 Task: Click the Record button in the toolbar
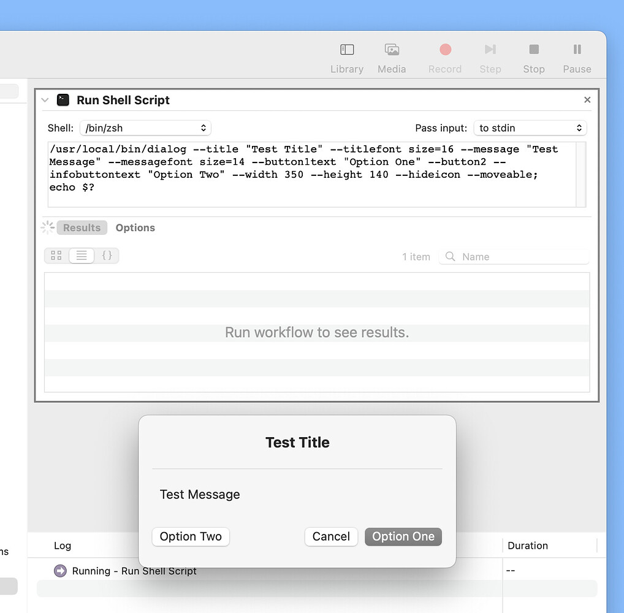click(444, 50)
